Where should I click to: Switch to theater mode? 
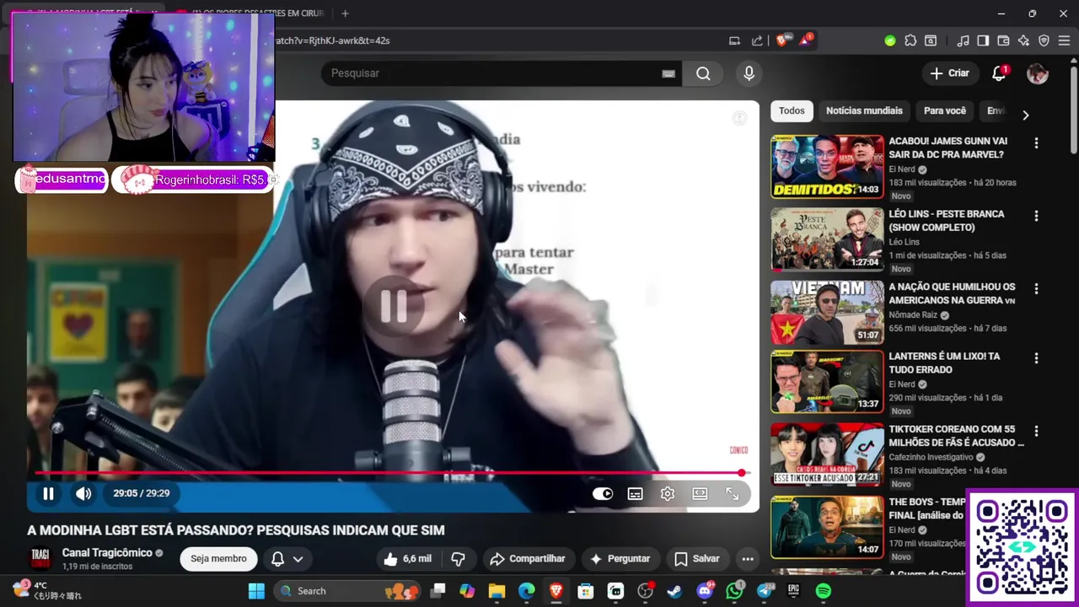[x=700, y=494]
